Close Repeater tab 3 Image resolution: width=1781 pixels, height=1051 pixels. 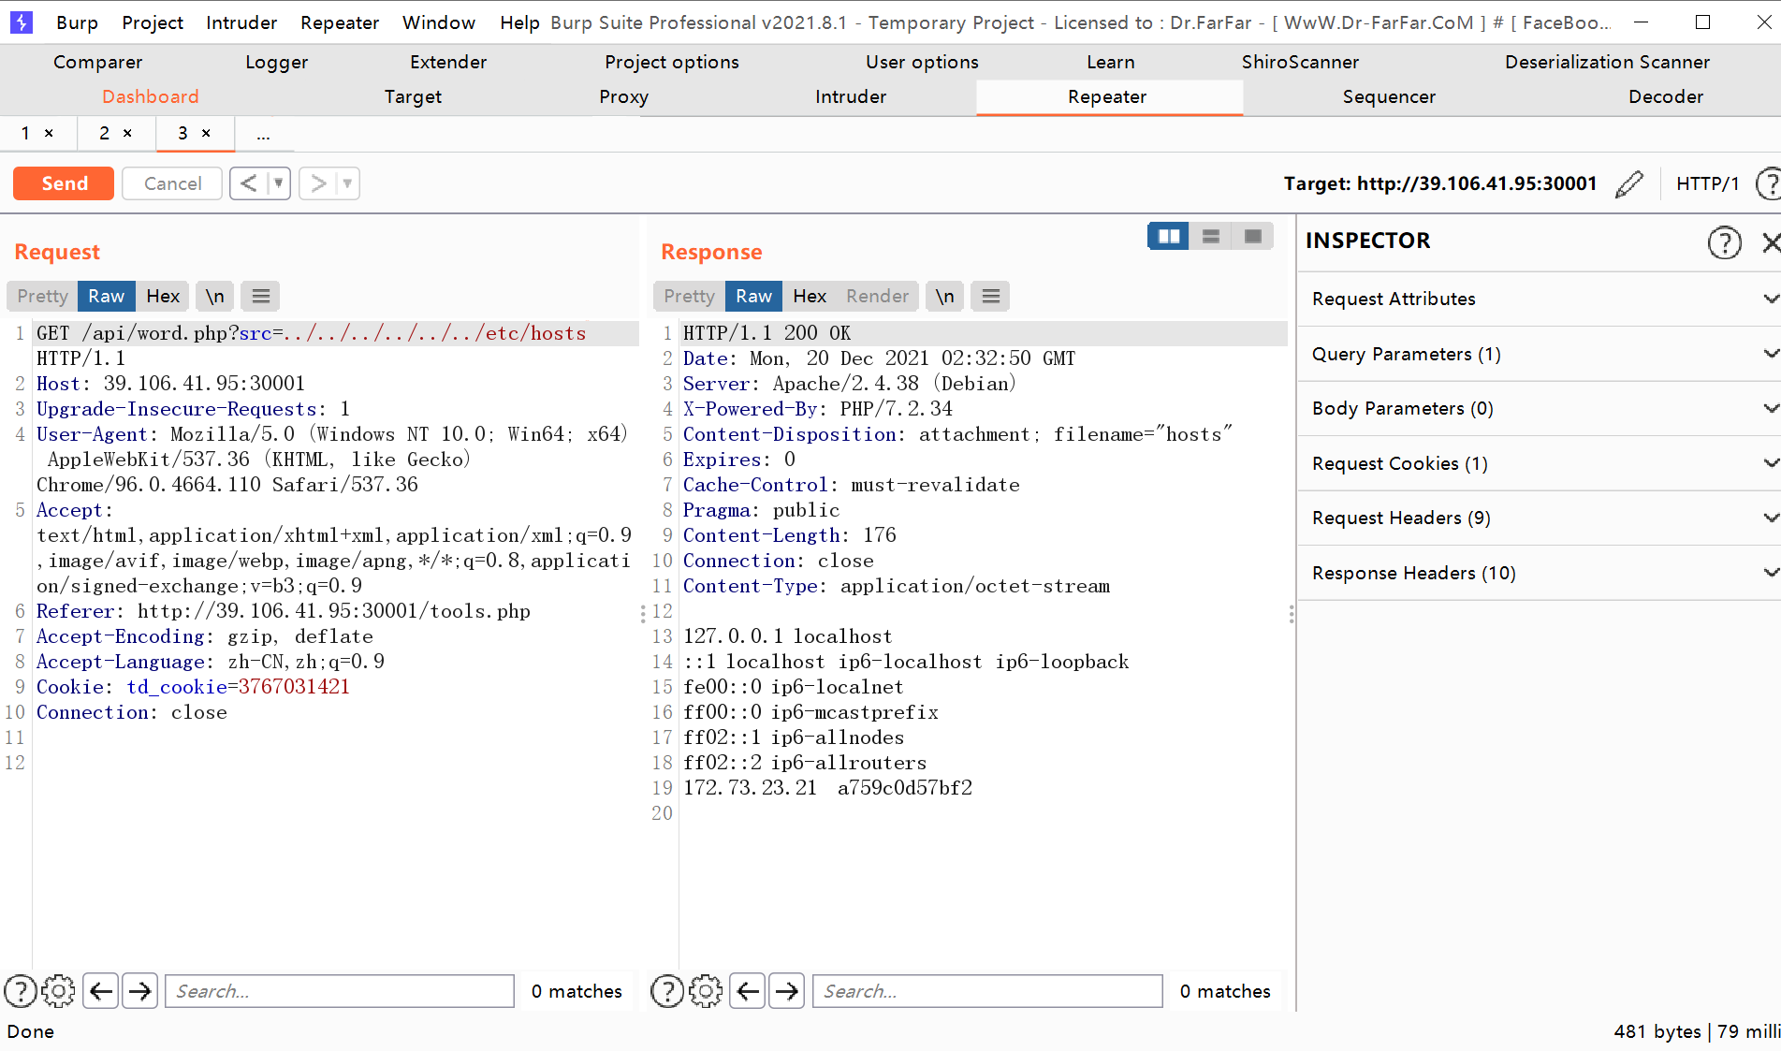pos(206,133)
